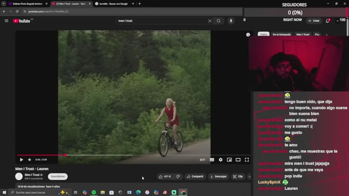The width and height of the screenshot is (349, 196).
Task: Select the 'De tu búsqueda' chip
Action: (282, 35)
